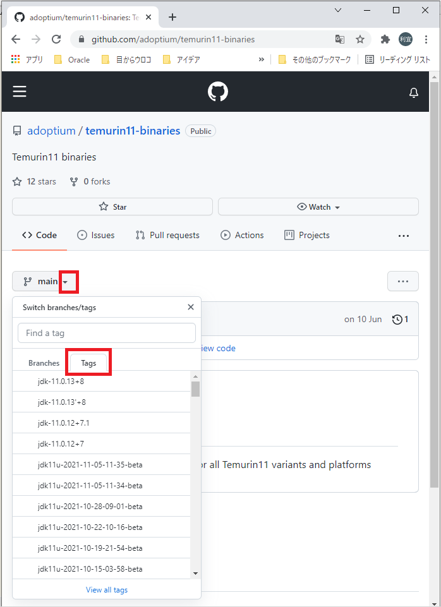Open その他のブックマーク folder
Viewport: 441px width, 607px height.
[x=315, y=59]
